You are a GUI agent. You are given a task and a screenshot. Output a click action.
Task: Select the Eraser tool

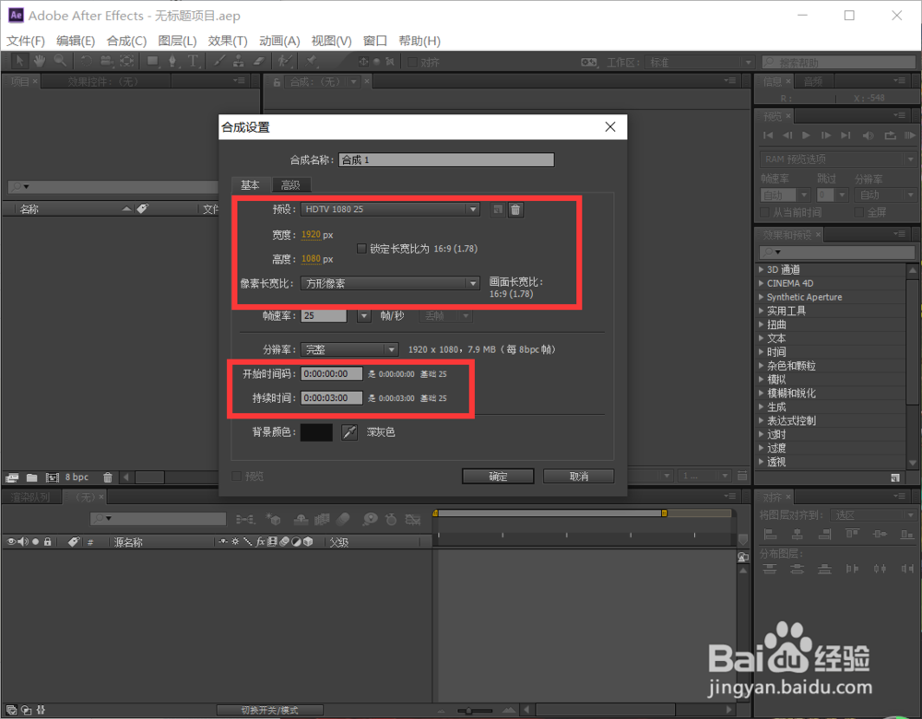point(259,61)
